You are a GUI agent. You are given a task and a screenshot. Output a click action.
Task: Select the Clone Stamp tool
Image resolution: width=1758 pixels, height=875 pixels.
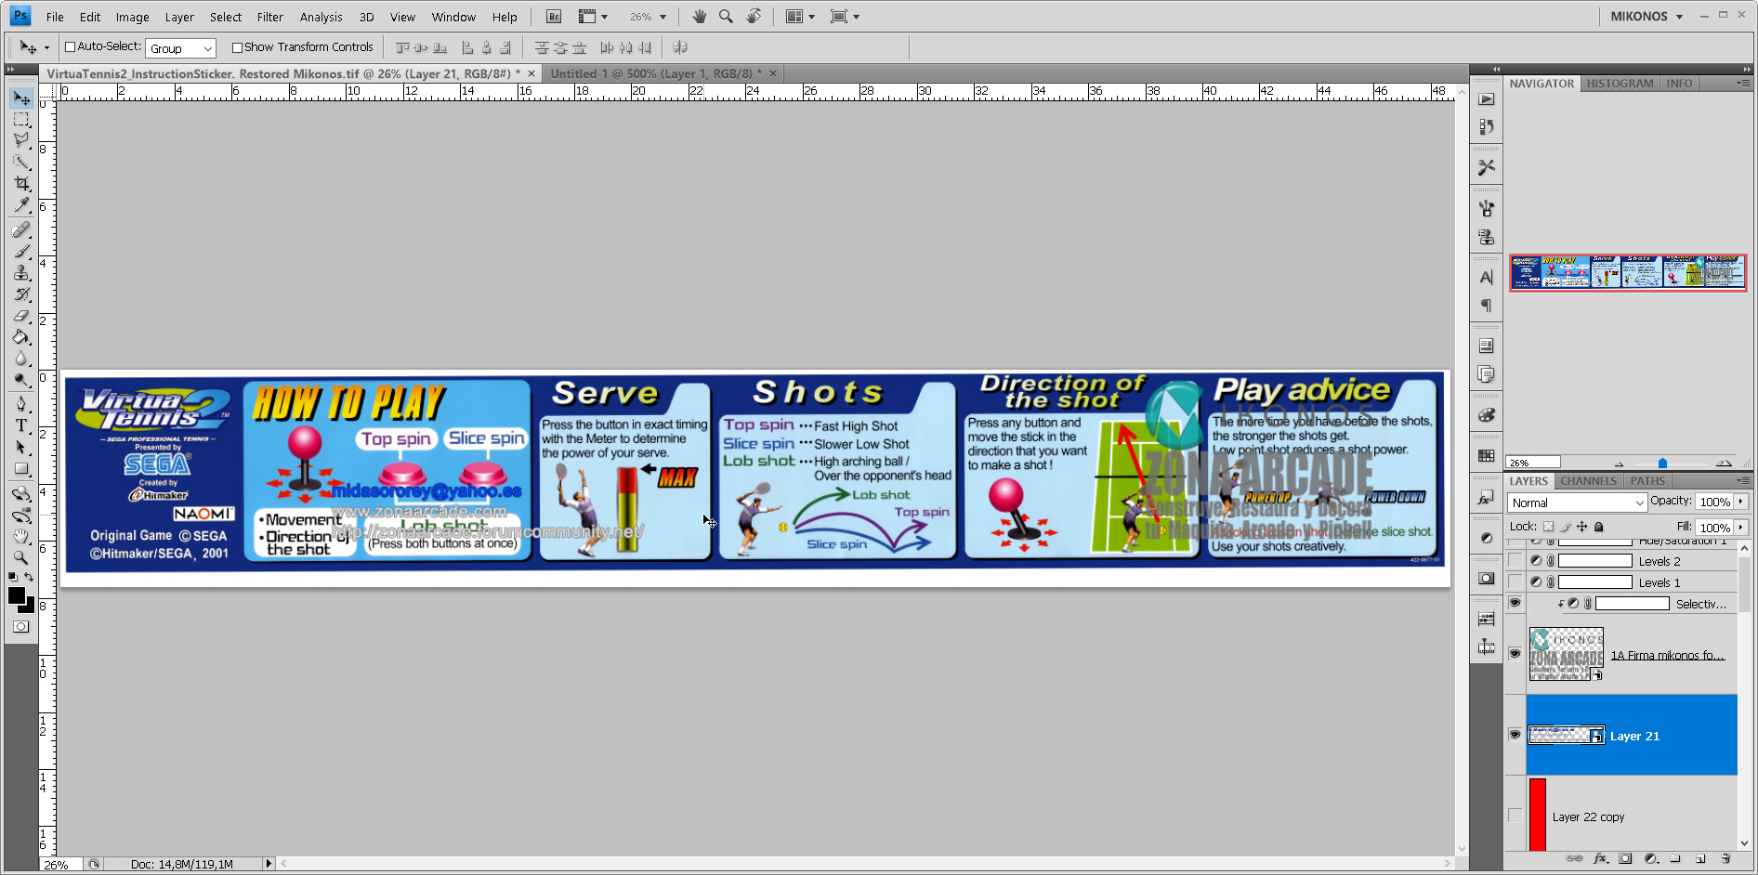pos(20,273)
